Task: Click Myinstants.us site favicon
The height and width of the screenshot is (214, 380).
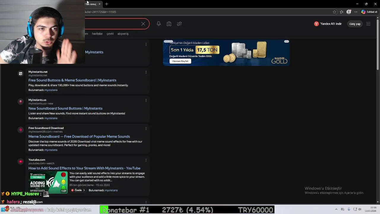Action: (20, 101)
